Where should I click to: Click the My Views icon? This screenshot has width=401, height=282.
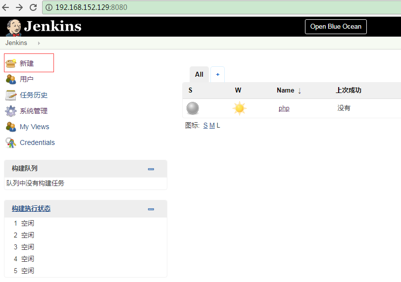[x=11, y=127]
